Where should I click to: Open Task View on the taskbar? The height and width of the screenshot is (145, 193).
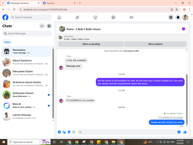coord(61,142)
